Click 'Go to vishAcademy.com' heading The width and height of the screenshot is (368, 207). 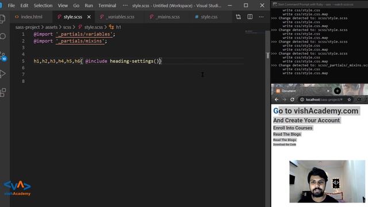point(316,111)
